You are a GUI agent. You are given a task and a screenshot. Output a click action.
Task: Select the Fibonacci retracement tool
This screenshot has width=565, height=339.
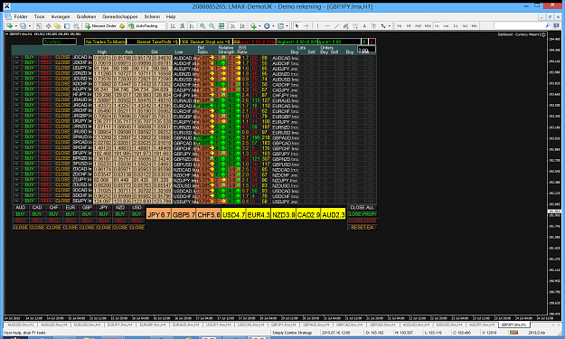click(x=355, y=26)
